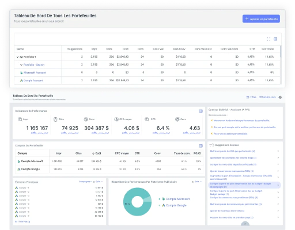This screenshot has height=230, width=295.
Task: Click the Compte - 7 row in Éléments Principaux
Action: click(x=59, y=216)
